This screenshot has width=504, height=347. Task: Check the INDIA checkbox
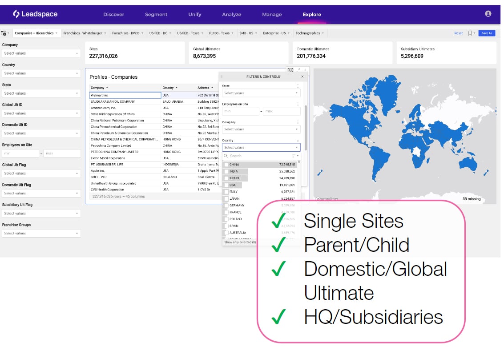point(226,171)
